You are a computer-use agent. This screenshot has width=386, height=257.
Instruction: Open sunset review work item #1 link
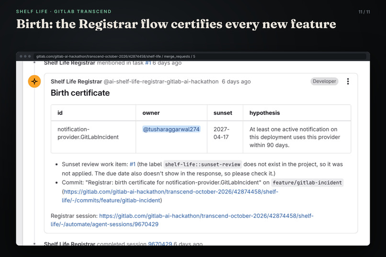pos(133,164)
